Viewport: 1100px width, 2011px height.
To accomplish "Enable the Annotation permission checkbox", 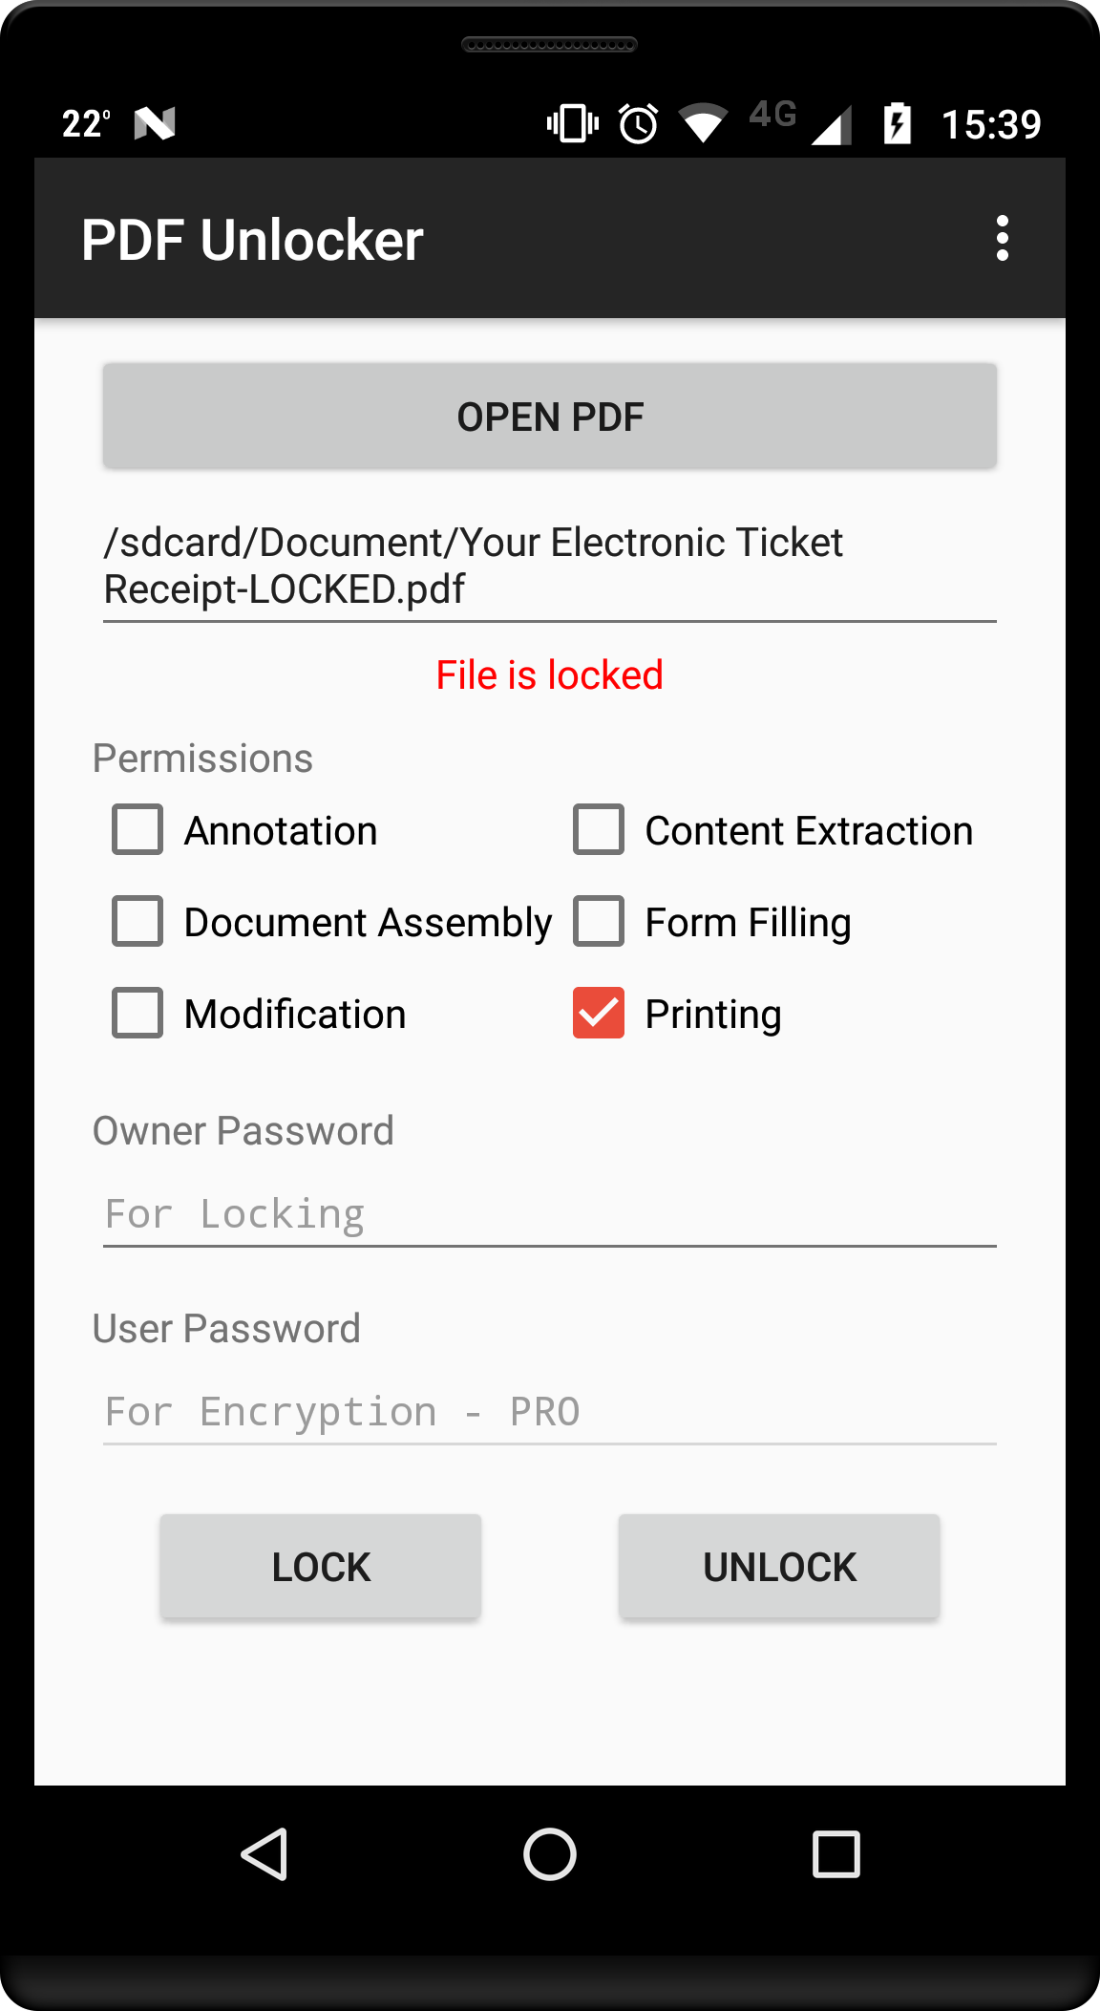I will coord(137,829).
